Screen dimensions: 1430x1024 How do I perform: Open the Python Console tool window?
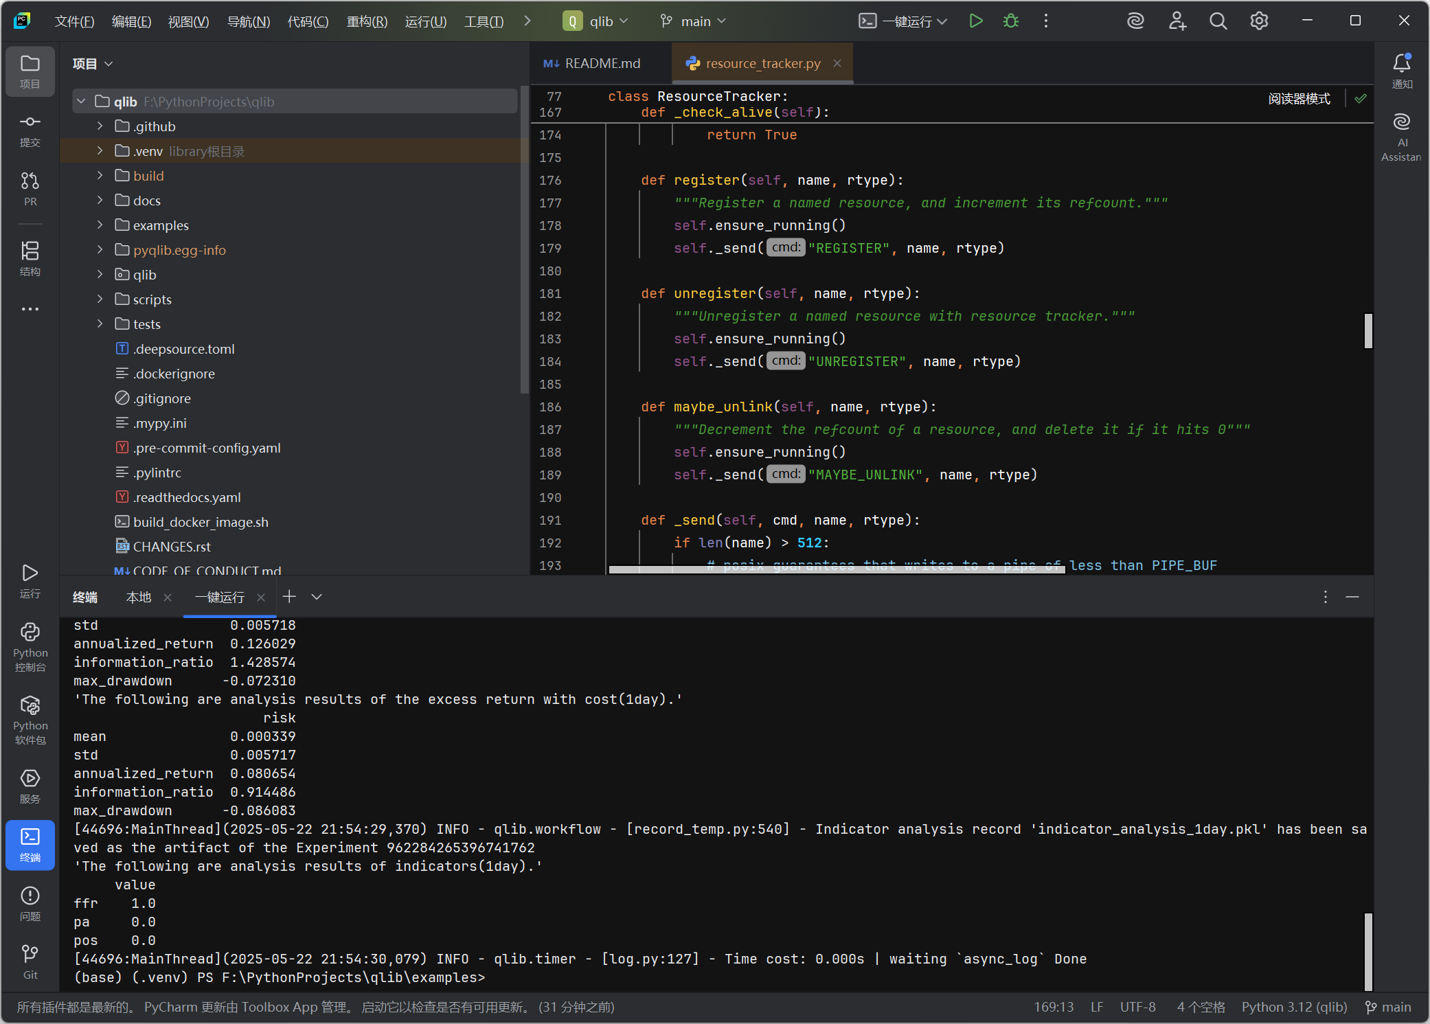click(30, 647)
